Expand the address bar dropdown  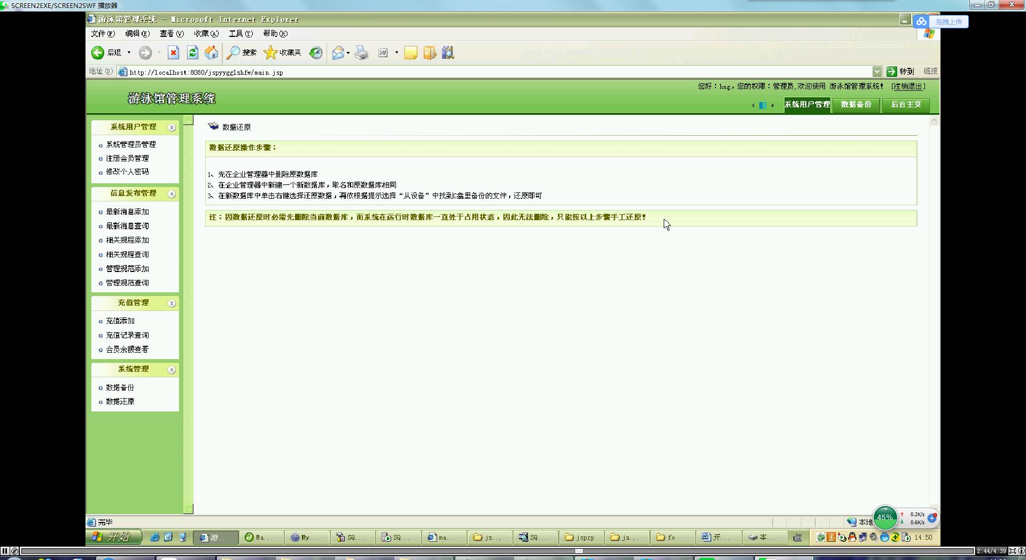[877, 72]
